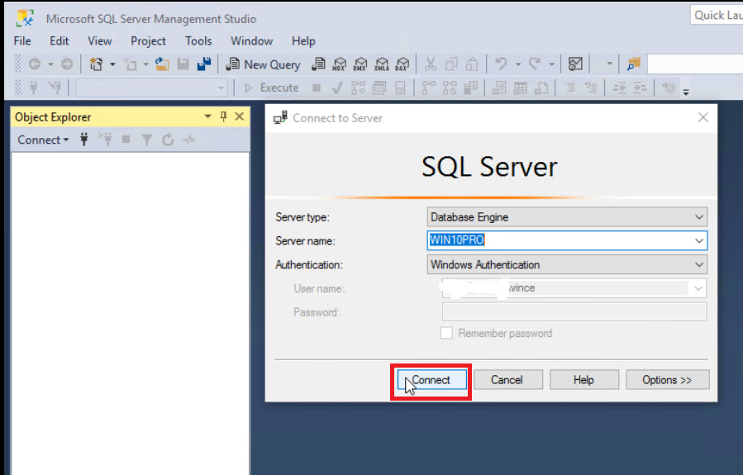Close the Connect to Server dialog
This screenshot has height=475, width=743.
coord(703,117)
